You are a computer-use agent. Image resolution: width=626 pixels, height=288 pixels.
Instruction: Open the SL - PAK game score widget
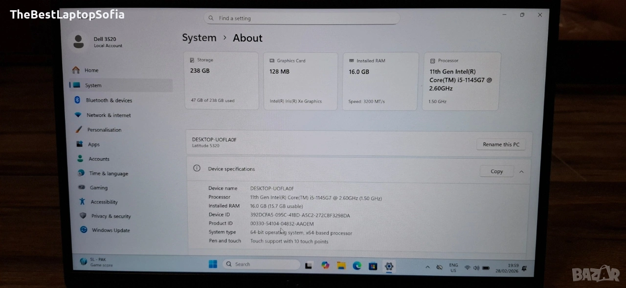coord(97,262)
